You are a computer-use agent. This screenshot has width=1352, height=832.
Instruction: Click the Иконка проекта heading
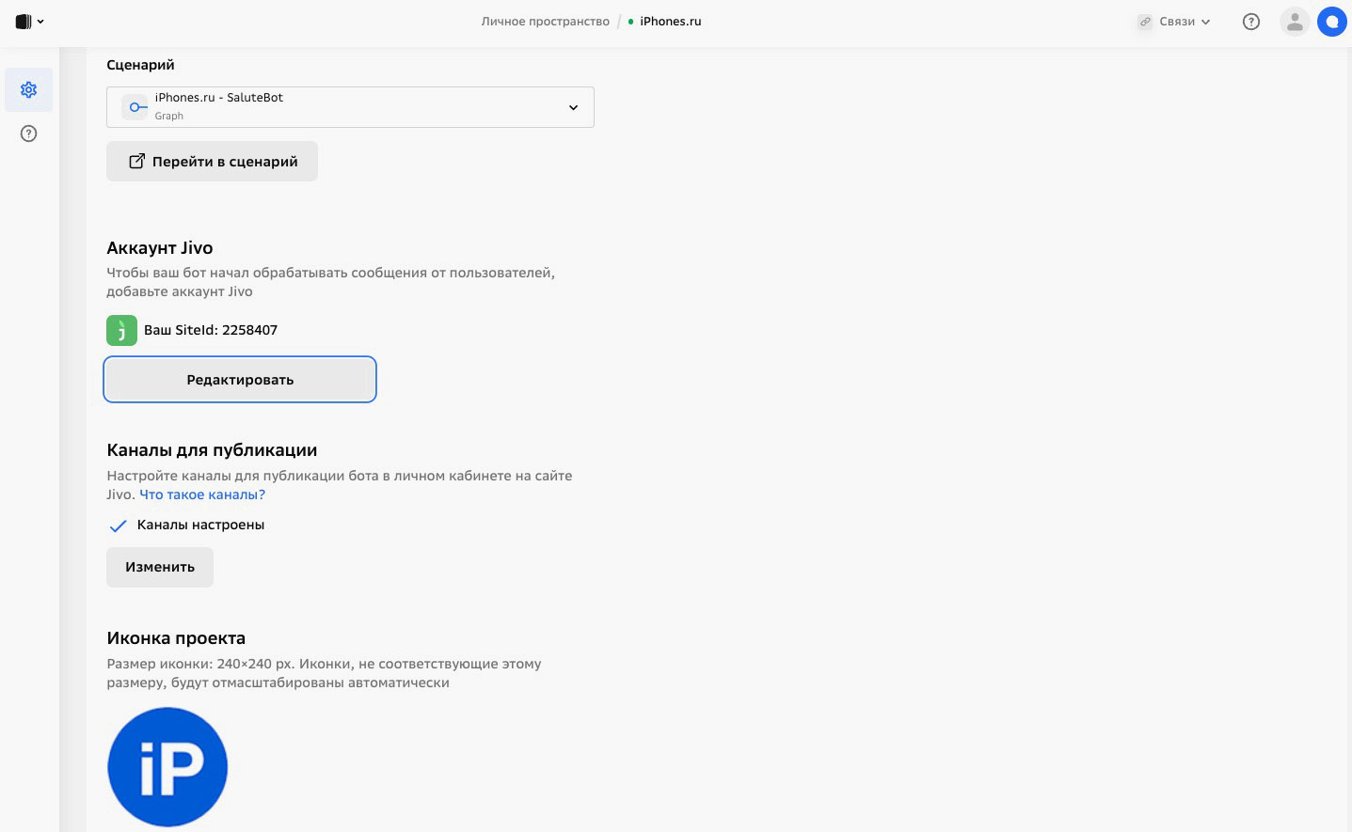click(176, 638)
